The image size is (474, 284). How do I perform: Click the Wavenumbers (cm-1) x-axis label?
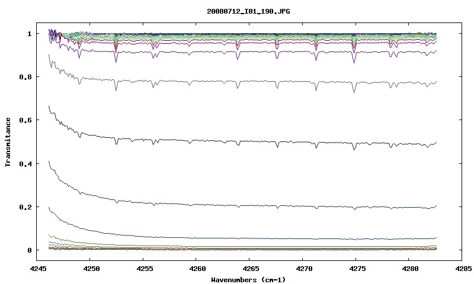point(248,280)
